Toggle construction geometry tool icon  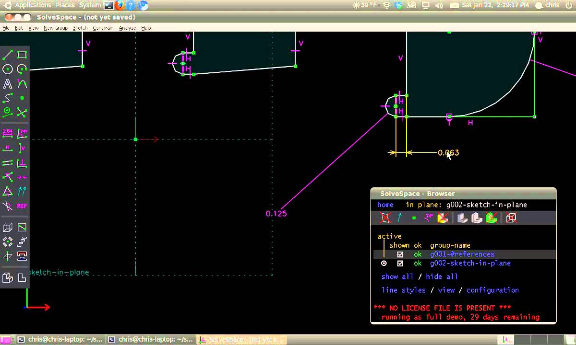(8, 113)
